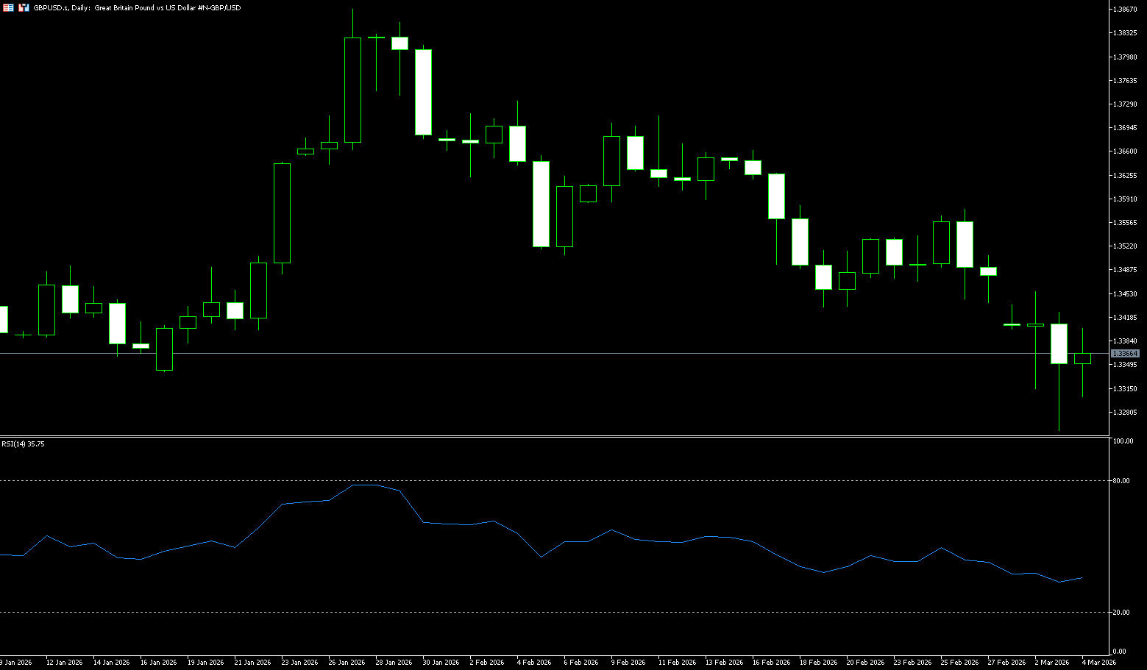The height and width of the screenshot is (670, 1147).
Task: Select the 4 Mar 2026 date label
Action: click(x=1098, y=663)
